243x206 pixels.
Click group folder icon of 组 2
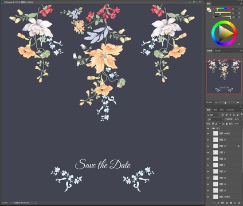[x=214, y=128]
